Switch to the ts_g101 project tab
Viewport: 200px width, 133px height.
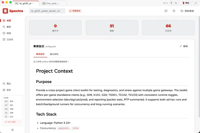click(x=25, y=4)
